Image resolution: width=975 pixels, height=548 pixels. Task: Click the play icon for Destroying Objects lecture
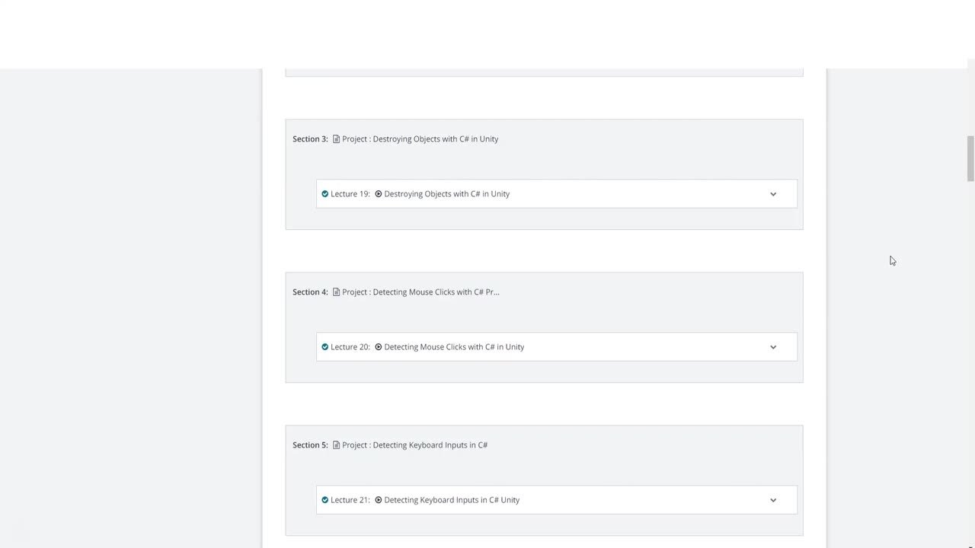(x=379, y=194)
